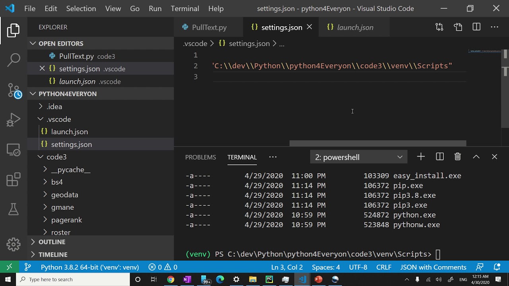The image size is (509, 286).
Task: Kill the terminal with trash icon
Action: click(x=458, y=157)
